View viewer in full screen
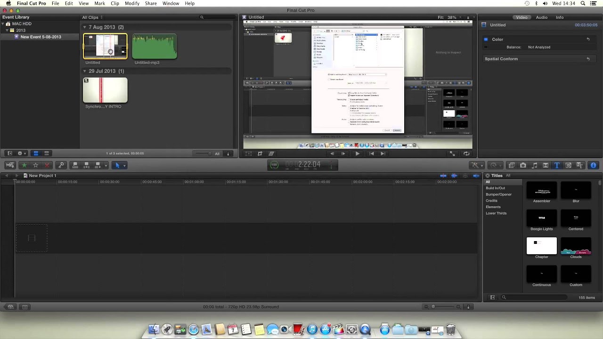Screen dimensions: 603x339 (x=452, y=153)
